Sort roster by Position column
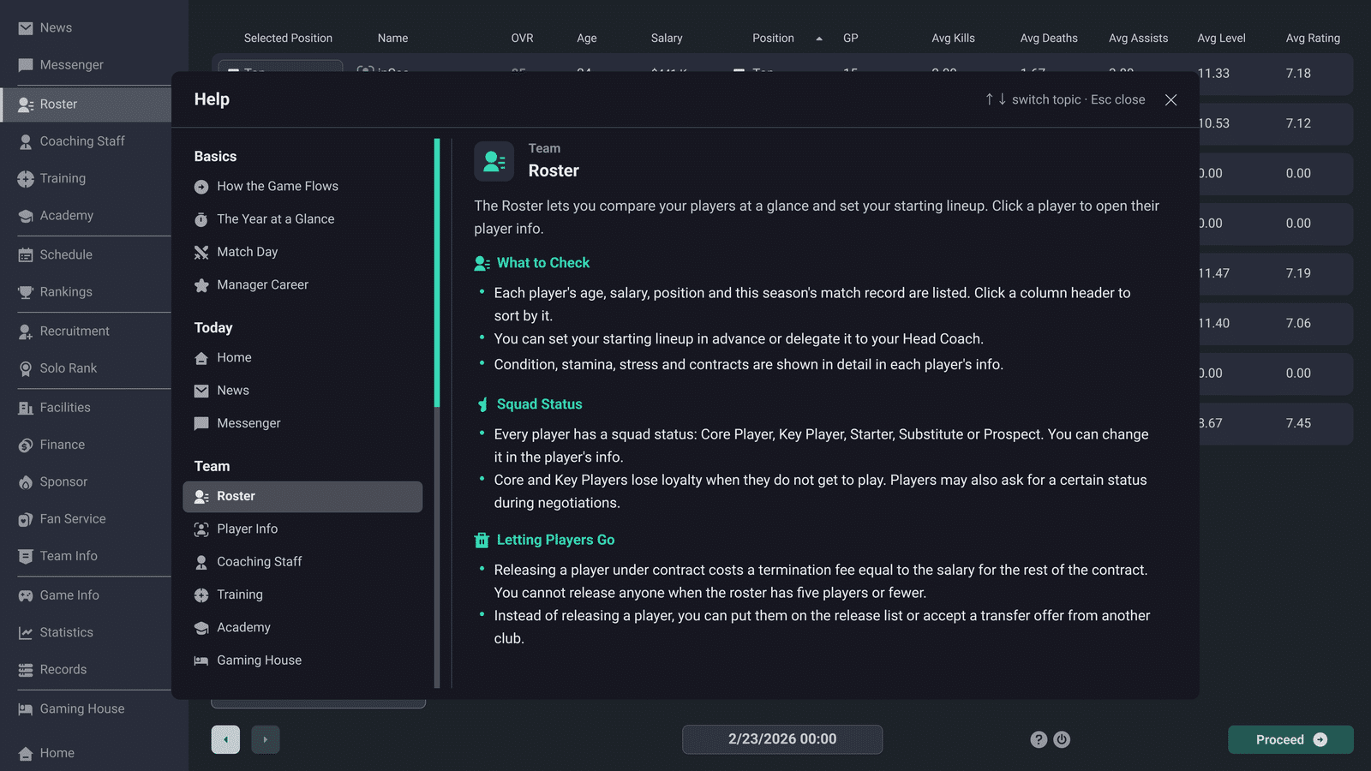This screenshot has width=1371, height=771. pos(773,39)
